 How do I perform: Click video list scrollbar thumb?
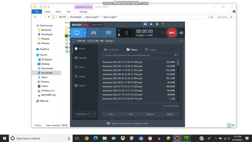pos(178,63)
